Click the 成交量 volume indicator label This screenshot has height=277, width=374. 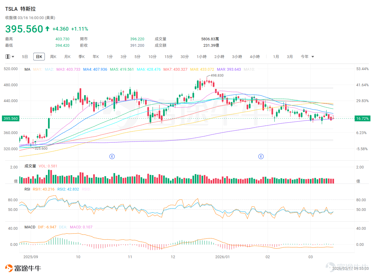click(30, 166)
